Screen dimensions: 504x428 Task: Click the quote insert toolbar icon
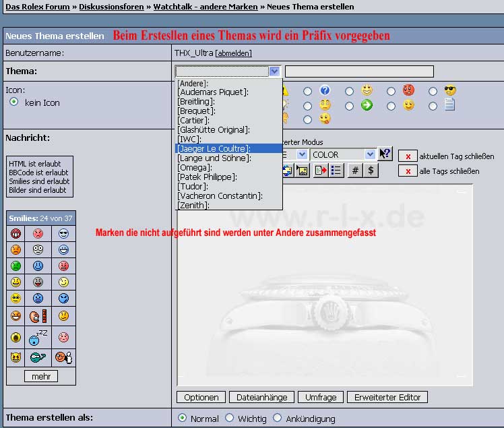[321, 171]
